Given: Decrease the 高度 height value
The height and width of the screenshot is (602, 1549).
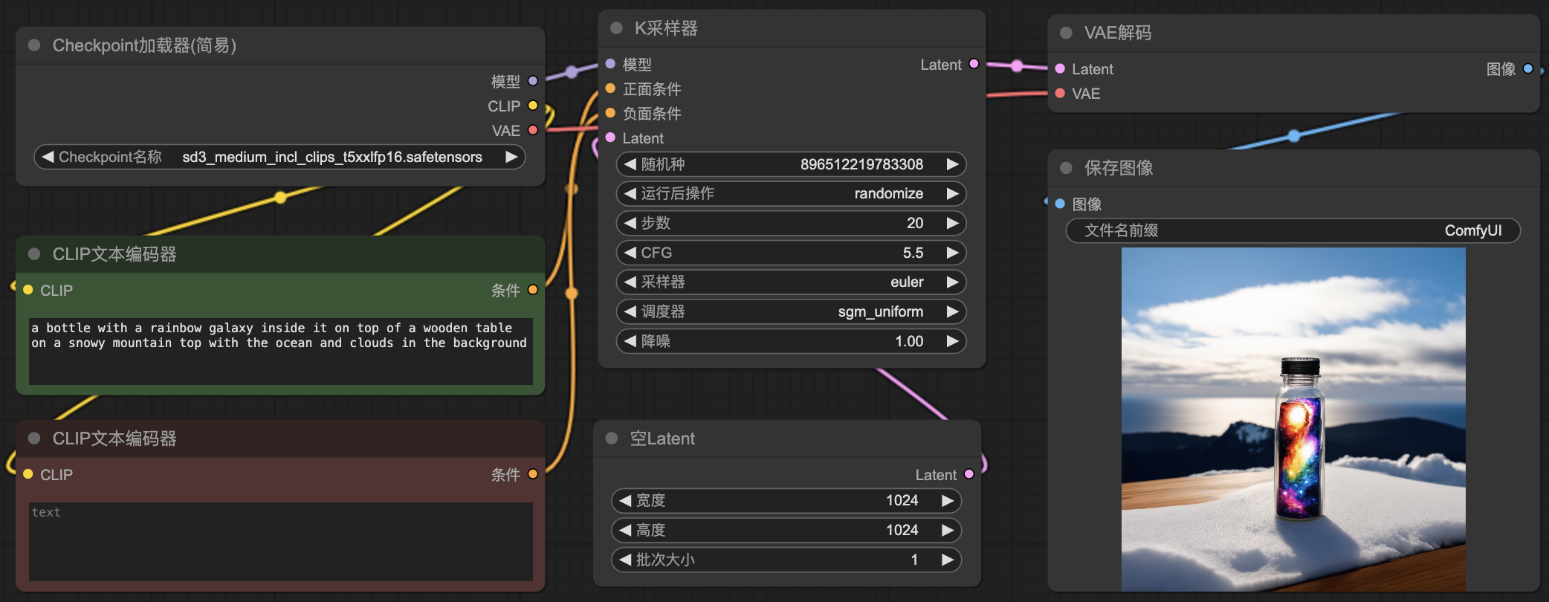Looking at the screenshot, I should coord(625,531).
